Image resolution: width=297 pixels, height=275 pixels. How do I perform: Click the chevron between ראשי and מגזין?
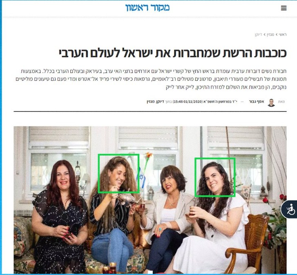point(277,35)
